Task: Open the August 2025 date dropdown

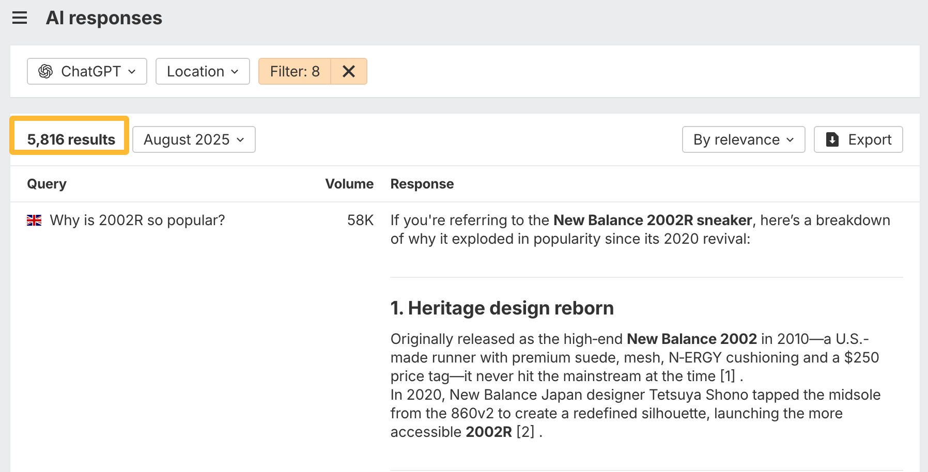Action: pyautogui.click(x=194, y=139)
